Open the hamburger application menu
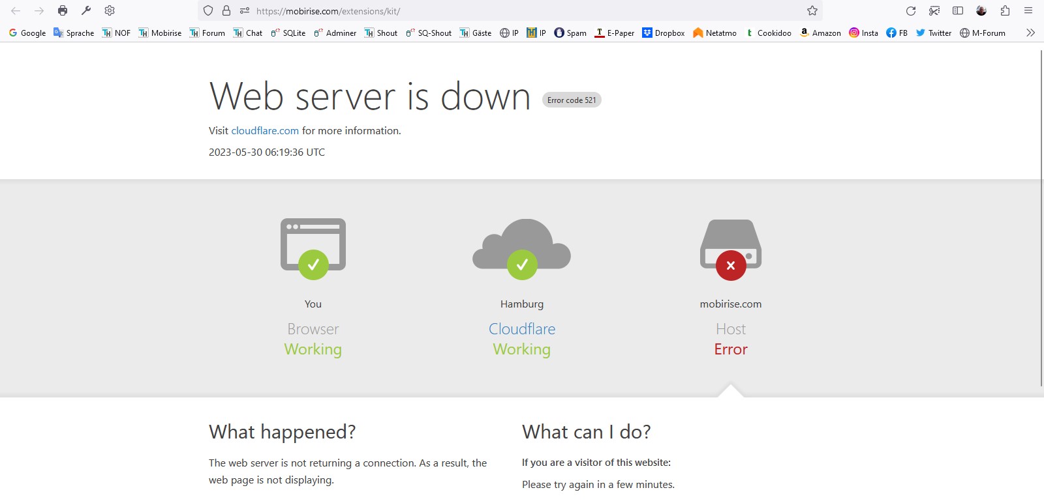Viewport: 1044px width, 503px height. pyautogui.click(x=1028, y=10)
